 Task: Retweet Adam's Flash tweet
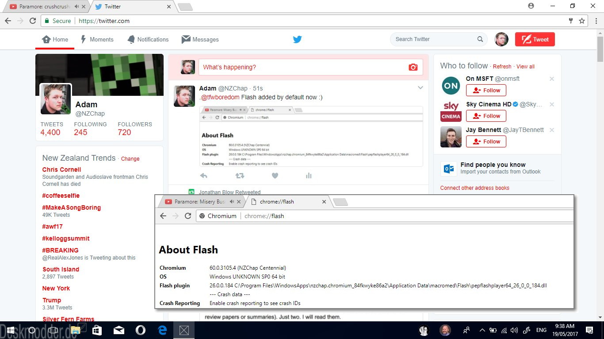[x=240, y=176]
